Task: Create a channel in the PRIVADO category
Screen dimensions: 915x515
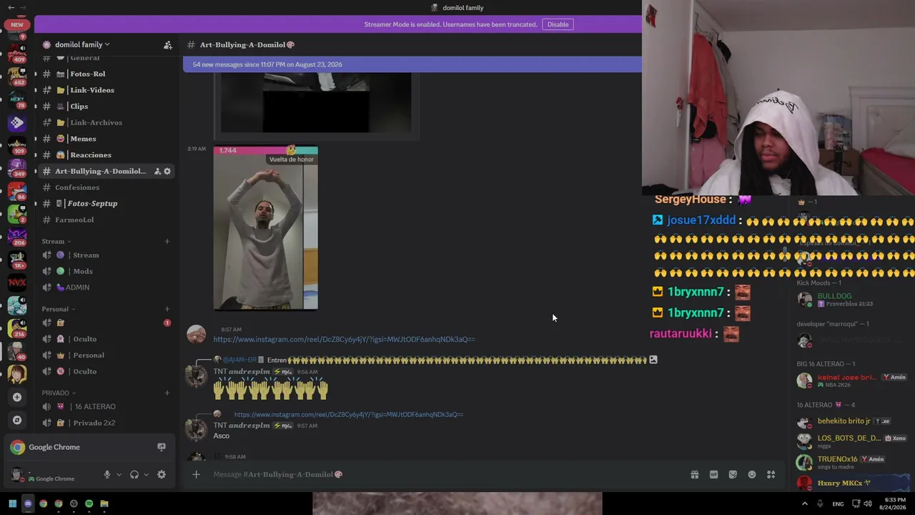Action: [x=167, y=393]
